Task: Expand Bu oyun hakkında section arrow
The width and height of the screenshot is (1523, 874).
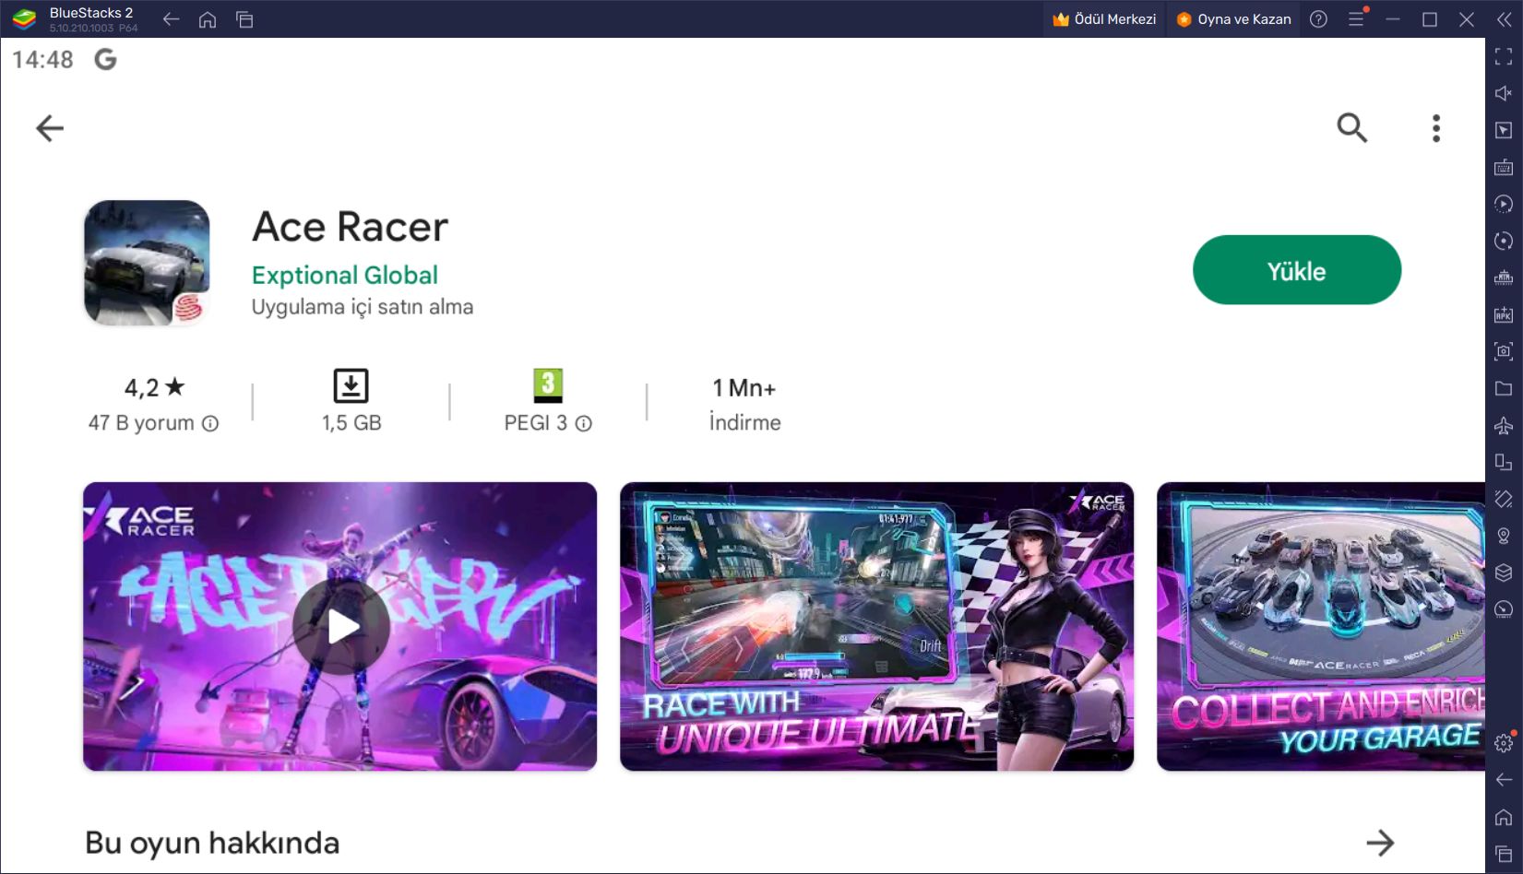Action: coord(1380,842)
